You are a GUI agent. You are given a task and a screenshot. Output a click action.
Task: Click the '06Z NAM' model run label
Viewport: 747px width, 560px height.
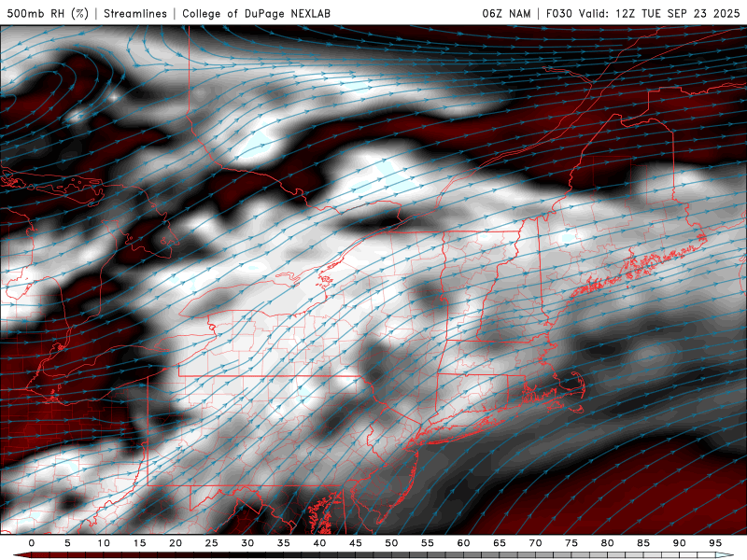point(506,13)
